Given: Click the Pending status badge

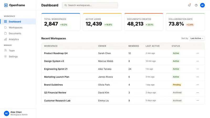Looking at the screenshot, I should (177, 85).
